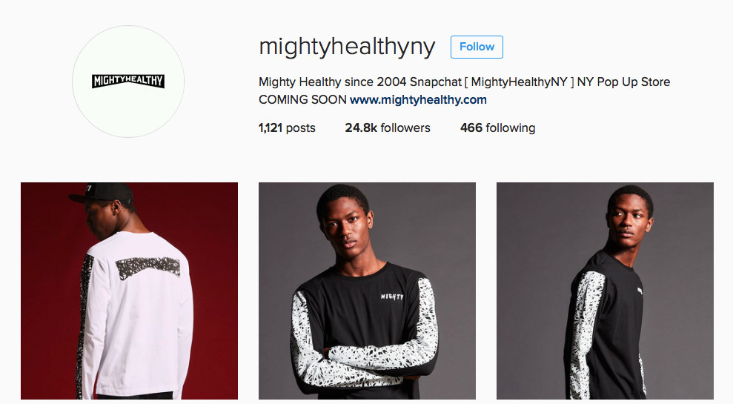733x404 pixels.
Task: Click the black cap in first photo
Action: 103,193
